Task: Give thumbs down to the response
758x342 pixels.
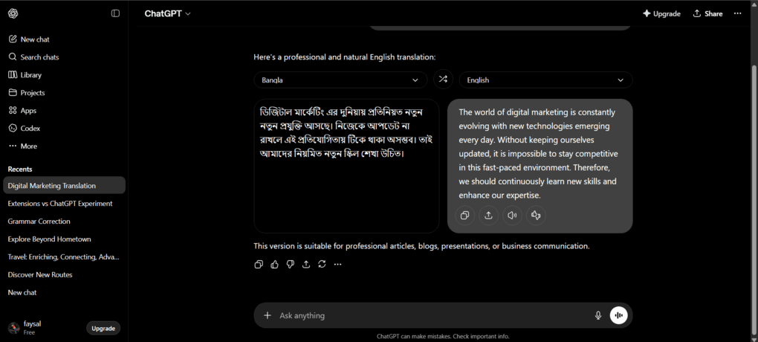Action: coord(290,264)
